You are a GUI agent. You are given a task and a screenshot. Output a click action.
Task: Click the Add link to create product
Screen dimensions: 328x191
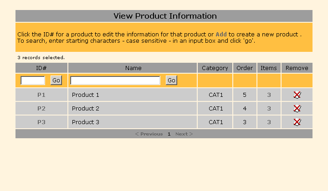pos(221,34)
